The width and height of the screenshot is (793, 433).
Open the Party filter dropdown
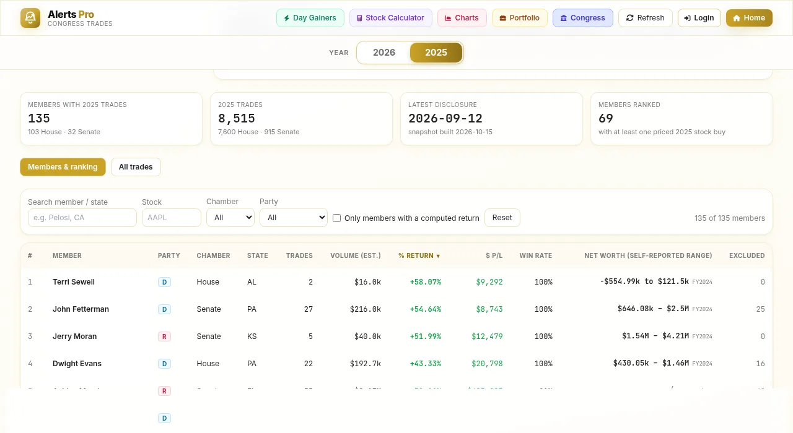294,218
